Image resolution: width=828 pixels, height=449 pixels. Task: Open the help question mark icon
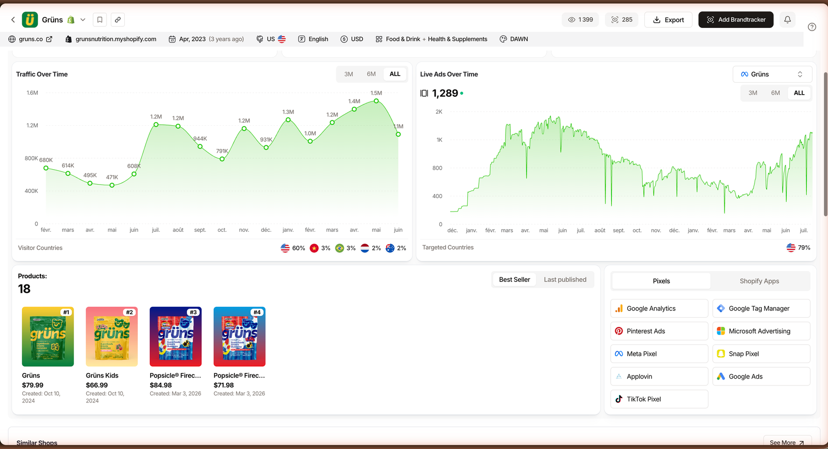click(812, 27)
